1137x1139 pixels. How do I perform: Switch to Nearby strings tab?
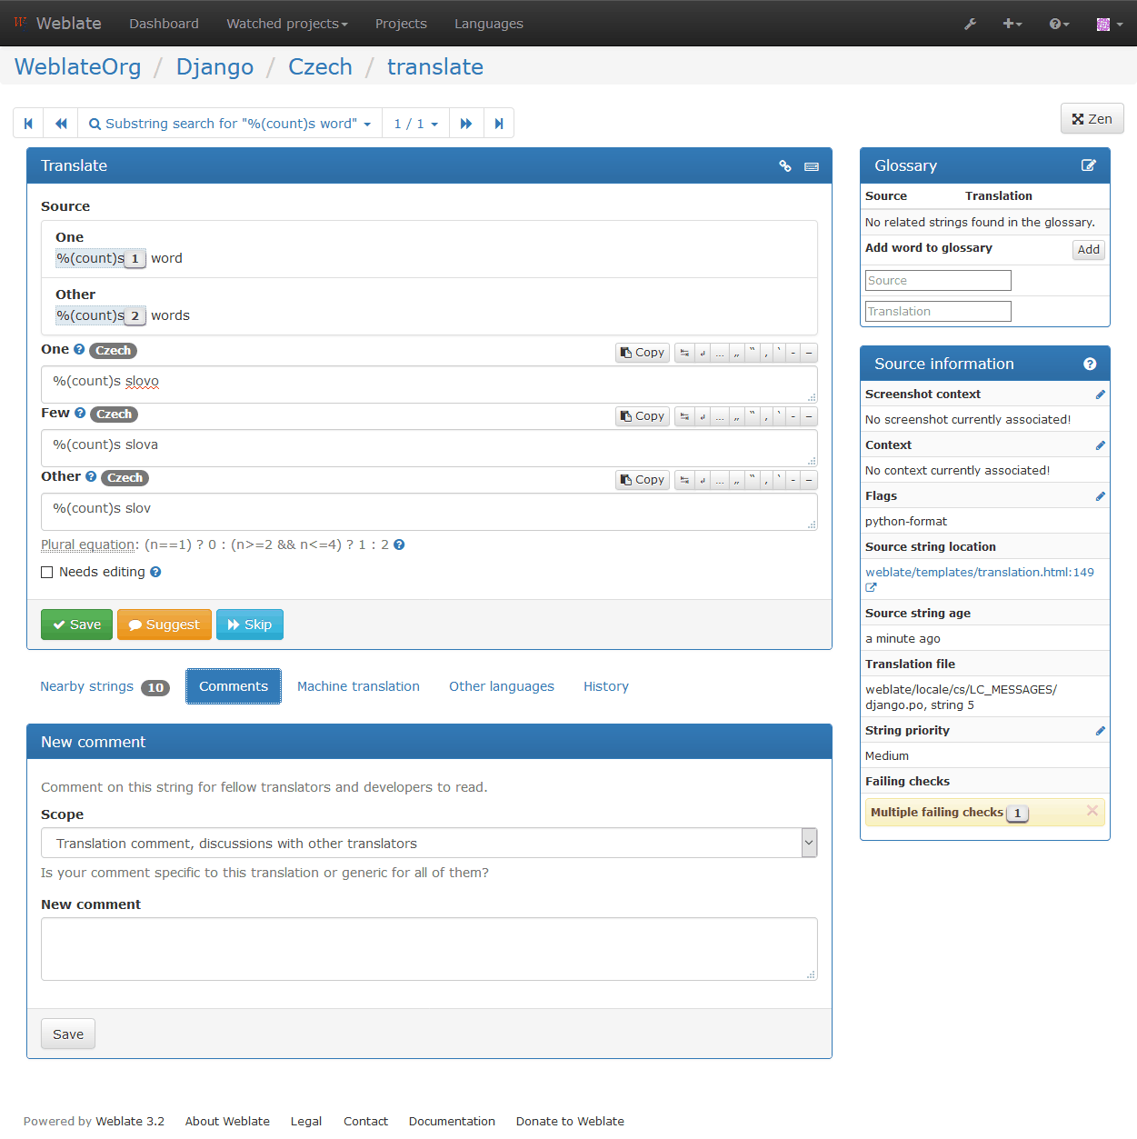click(x=105, y=686)
